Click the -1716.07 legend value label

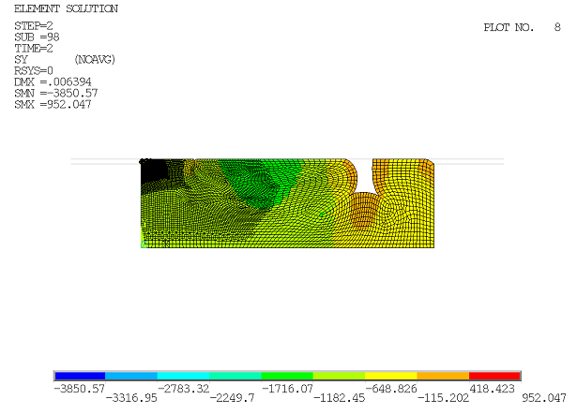pos(287,389)
